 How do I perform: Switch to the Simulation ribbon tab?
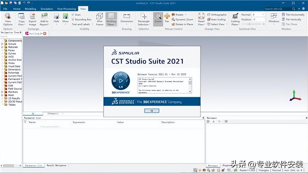click(x=46, y=9)
